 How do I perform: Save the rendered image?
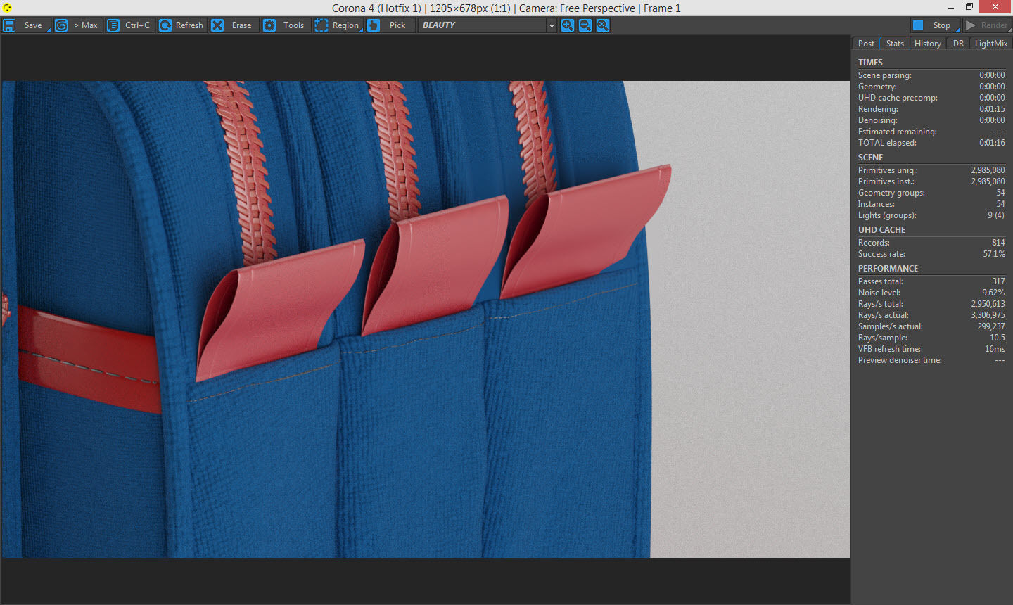(25, 25)
